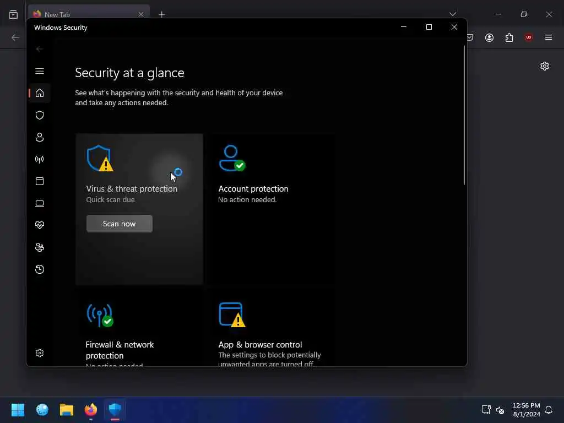Switch to Firefox on the taskbar
The width and height of the screenshot is (564, 423).
91,410
